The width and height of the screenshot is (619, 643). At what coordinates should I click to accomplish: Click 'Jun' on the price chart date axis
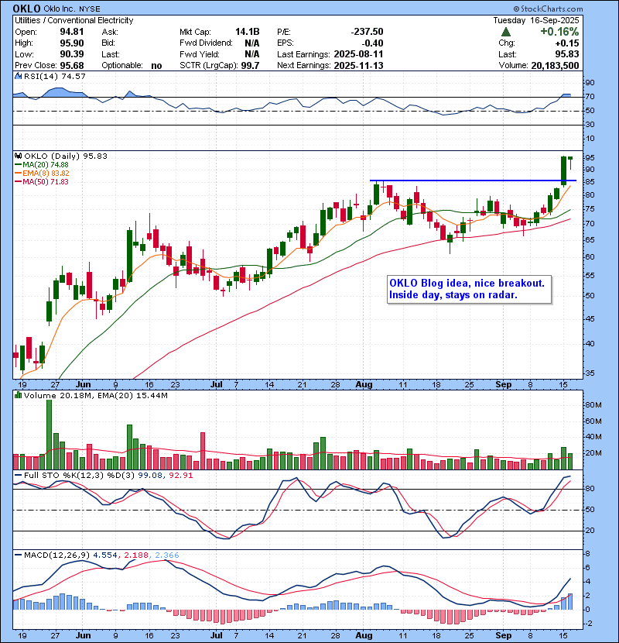tap(83, 385)
